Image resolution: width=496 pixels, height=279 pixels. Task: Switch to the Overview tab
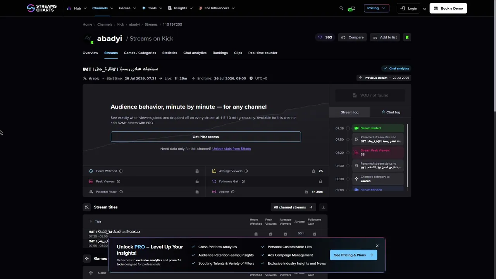(x=90, y=53)
